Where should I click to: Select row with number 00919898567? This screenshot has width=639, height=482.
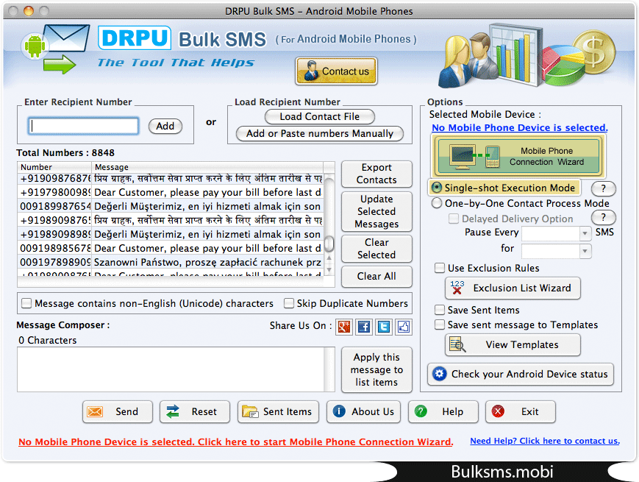click(171, 248)
